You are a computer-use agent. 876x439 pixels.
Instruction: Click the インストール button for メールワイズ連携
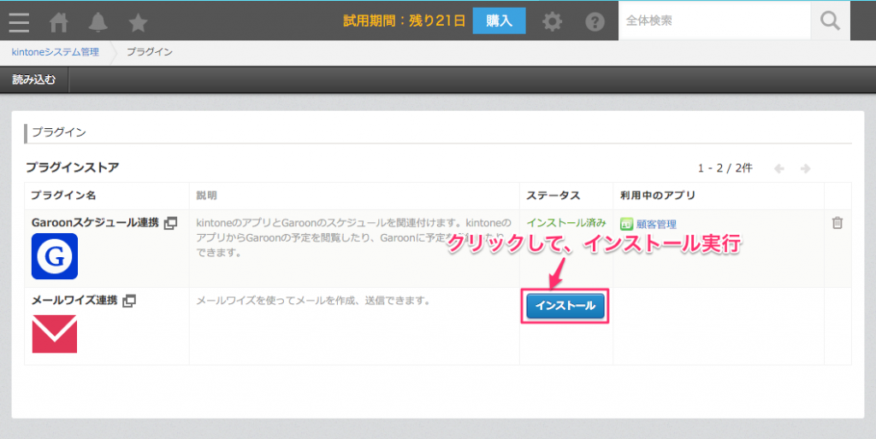coord(565,306)
